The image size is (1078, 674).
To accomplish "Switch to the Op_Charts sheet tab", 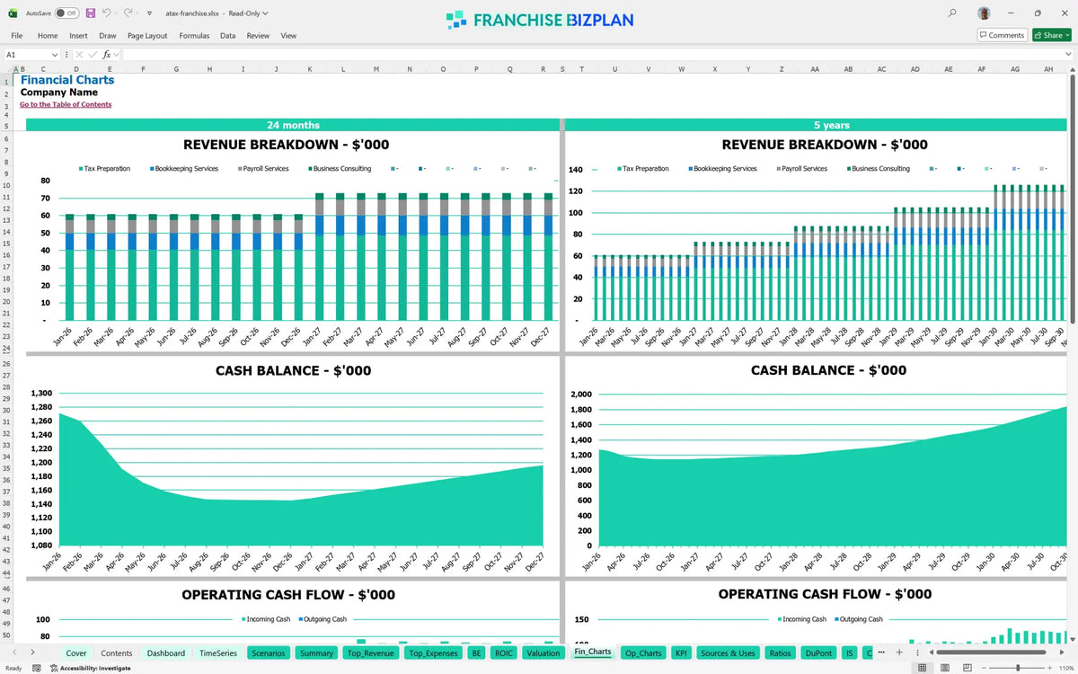I will tap(643, 653).
